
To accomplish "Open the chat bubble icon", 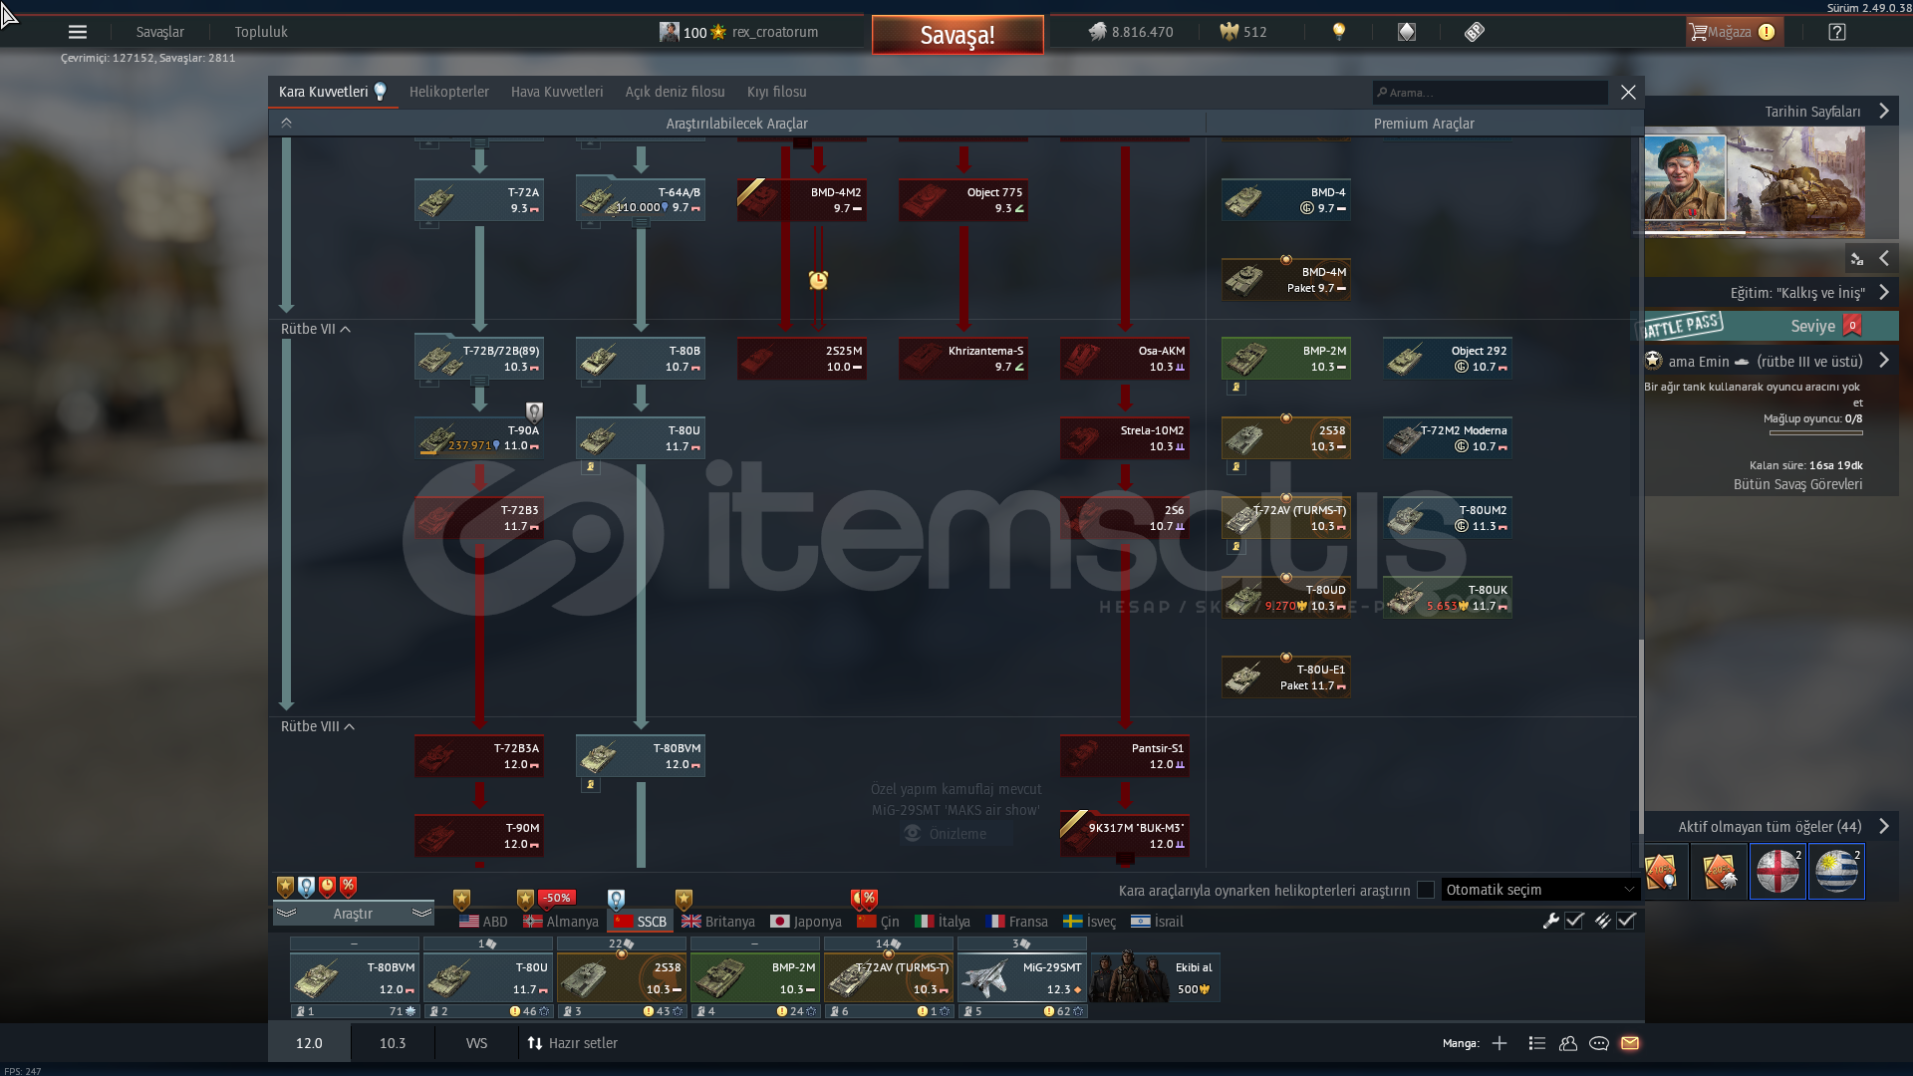I will click(1599, 1043).
